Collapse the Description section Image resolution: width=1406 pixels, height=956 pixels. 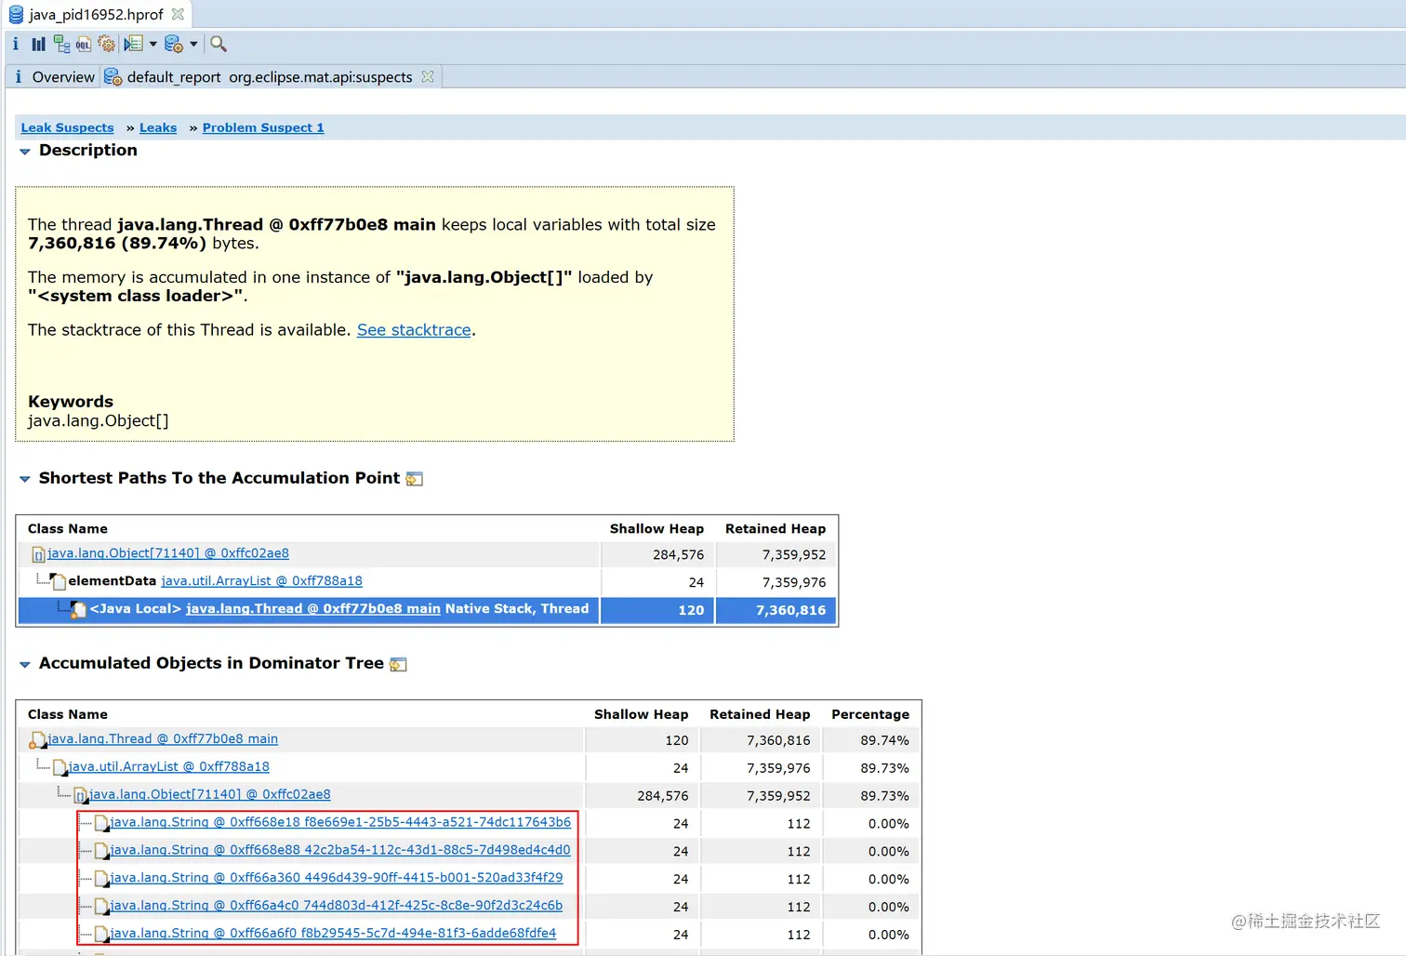coord(25,151)
